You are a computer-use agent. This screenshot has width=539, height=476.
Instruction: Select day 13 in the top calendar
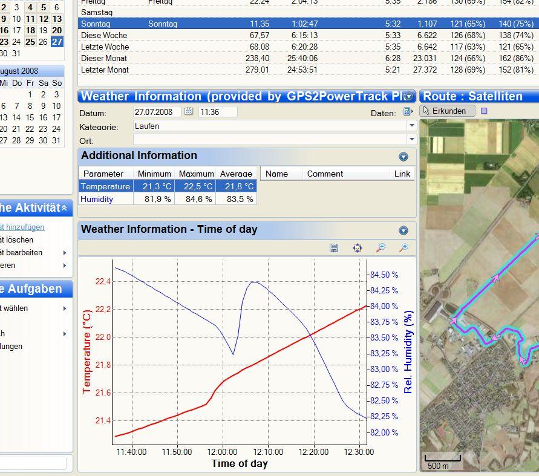(x=57, y=19)
